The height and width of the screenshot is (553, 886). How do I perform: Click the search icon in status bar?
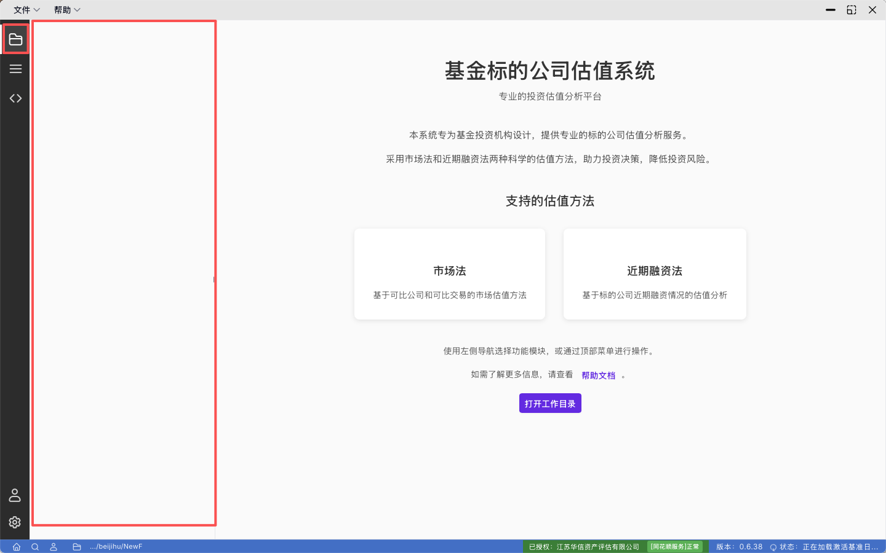(35, 547)
